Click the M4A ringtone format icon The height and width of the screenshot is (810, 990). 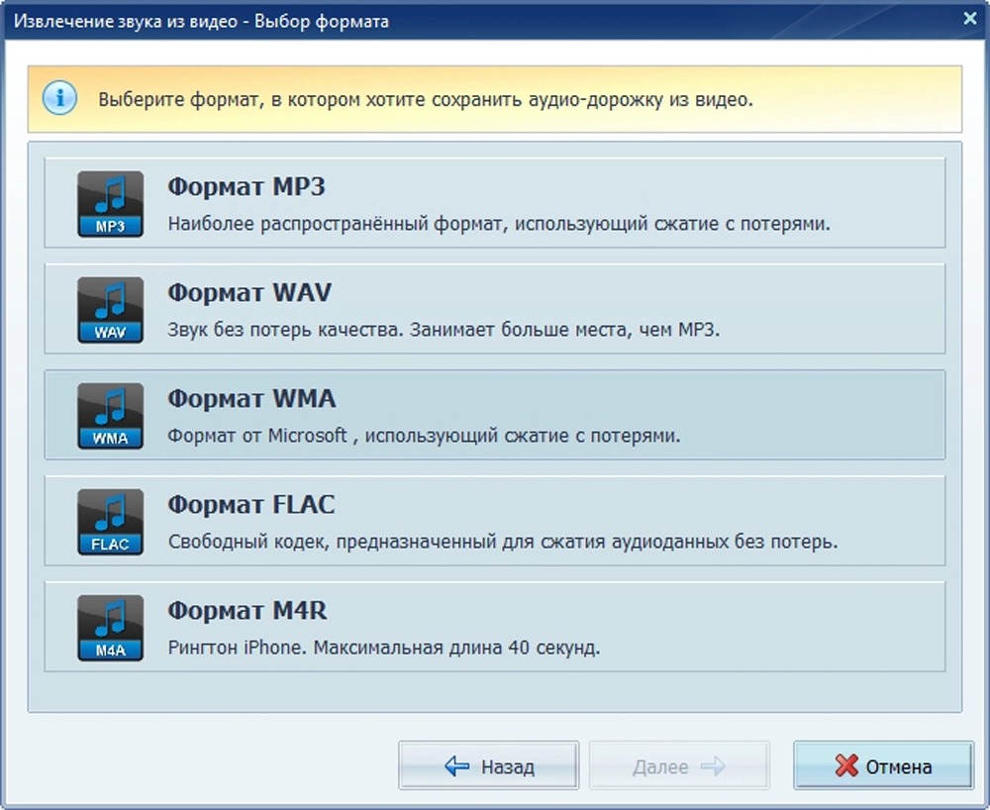click(111, 628)
